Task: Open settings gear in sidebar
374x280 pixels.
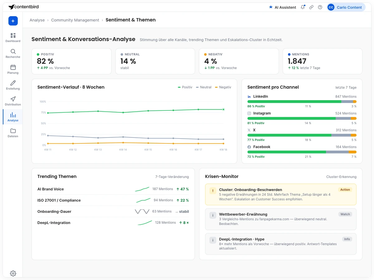Action: [x=13, y=273]
